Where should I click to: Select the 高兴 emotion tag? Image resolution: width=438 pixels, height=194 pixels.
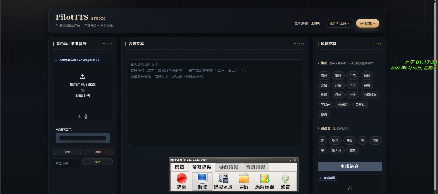[324, 76]
